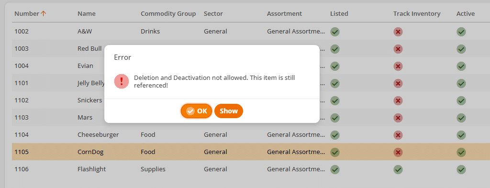Click the red exclamation error icon
The width and height of the screenshot is (490, 188).
(122, 81)
